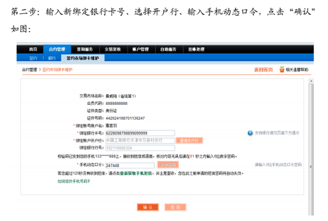The image size is (328, 221).
Task: Click the scrollbar up arrow
Action: [x=311, y=81]
